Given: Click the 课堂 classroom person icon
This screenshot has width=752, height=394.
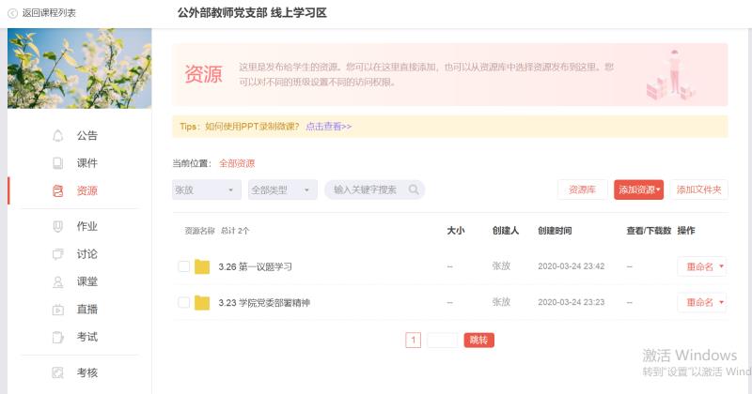Looking at the screenshot, I should pyautogui.click(x=58, y=281).
